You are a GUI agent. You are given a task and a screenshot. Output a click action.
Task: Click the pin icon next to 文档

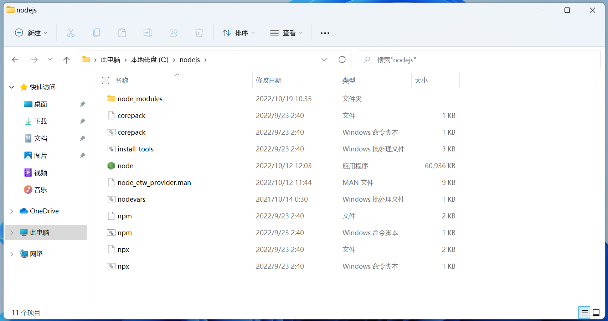pos(82,139)
